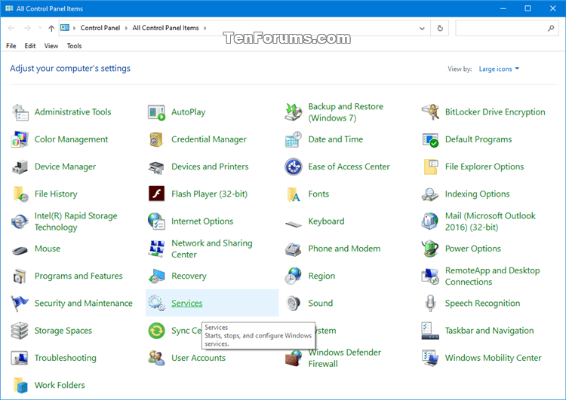This screenshot has height=400, width=566.
Task: Click the Credential Manager safe icon
Action: click(157, 139)
